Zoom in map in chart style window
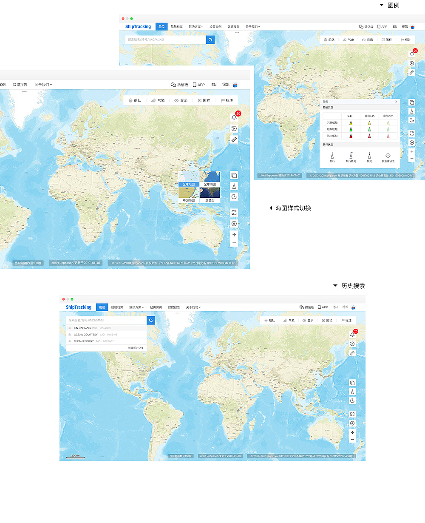Viewport: 425px width, 523px height. tap(234, 235)
